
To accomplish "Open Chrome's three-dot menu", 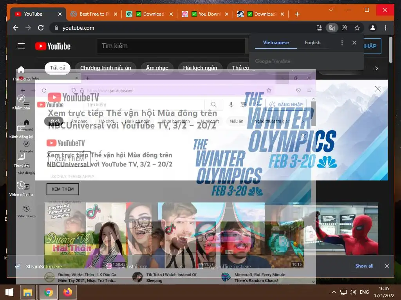I will [385, 28].
